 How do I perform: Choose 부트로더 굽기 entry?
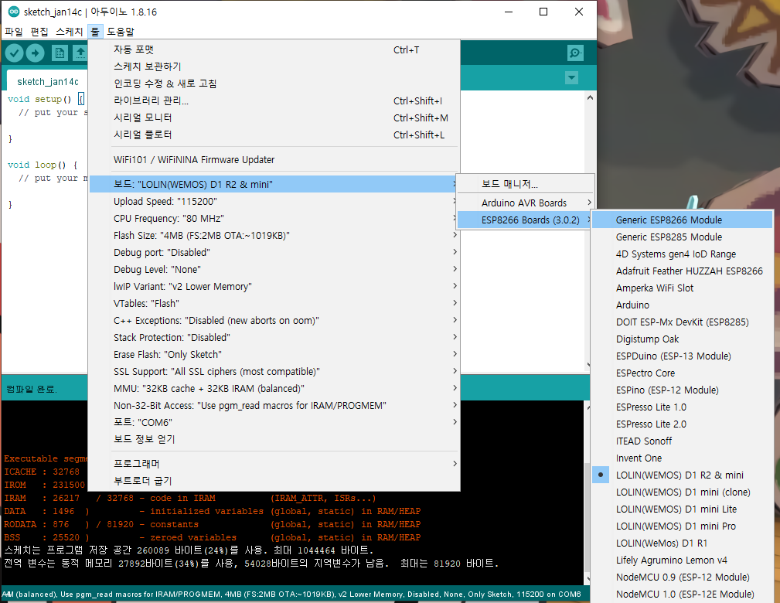click(274, 481)
